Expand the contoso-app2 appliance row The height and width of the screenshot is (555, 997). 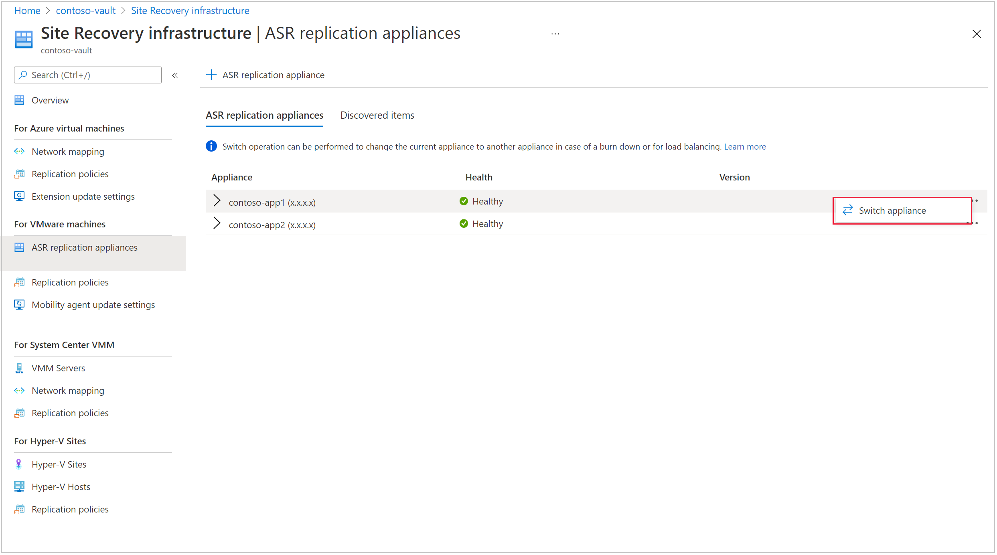tap(218, 223)
